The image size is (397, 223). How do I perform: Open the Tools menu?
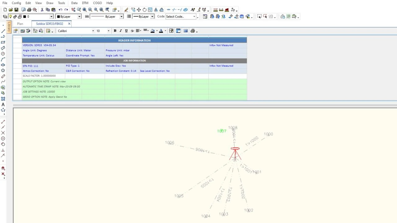coord(61,3)
